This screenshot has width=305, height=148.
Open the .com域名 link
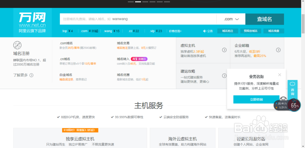point(66,43)
